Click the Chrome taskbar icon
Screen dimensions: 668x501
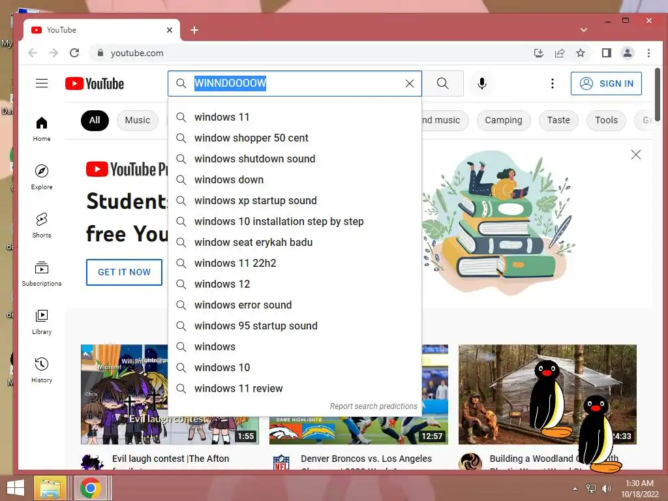click(90, 488)
